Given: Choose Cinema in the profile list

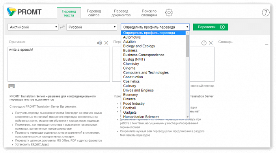Looking at the screenshot, I should pyautogui.click(x=153, y=68).
